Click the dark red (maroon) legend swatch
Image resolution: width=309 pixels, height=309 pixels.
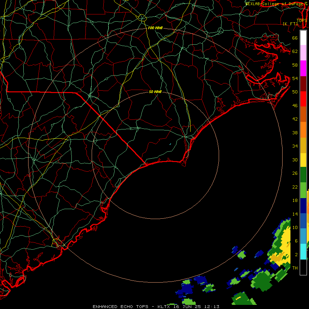click(303, 84)
